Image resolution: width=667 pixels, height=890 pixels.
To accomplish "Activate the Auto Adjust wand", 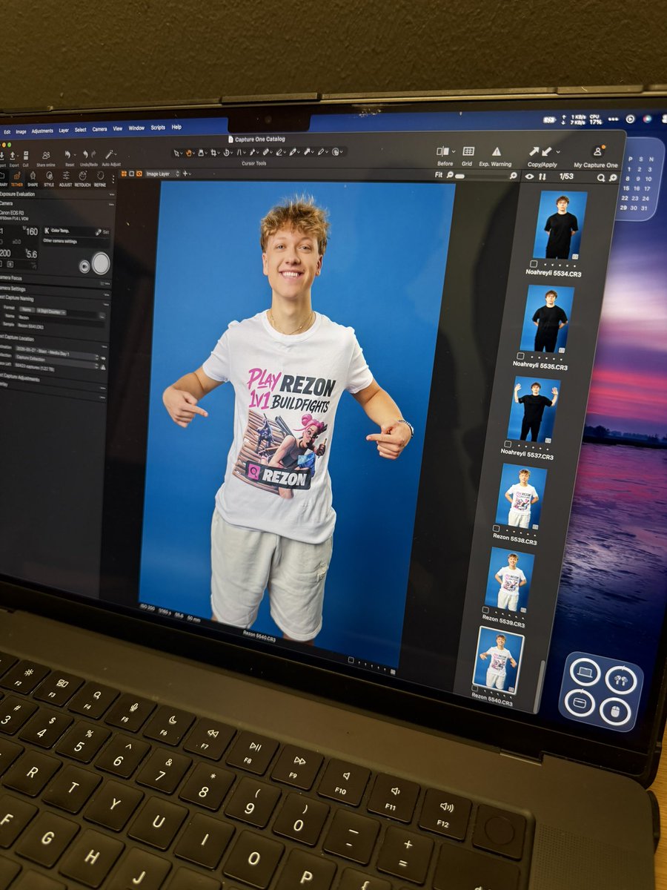I will click(110, 154).
